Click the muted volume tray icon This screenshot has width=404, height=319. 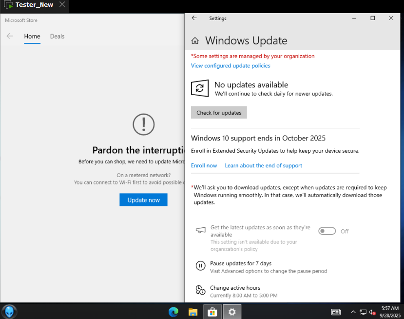click(372, 312)
